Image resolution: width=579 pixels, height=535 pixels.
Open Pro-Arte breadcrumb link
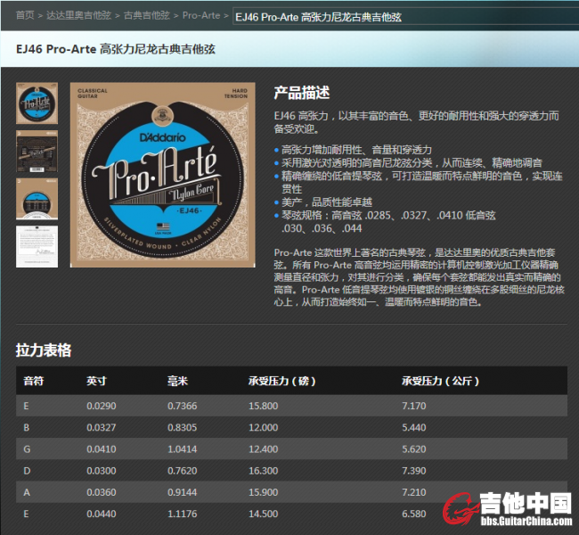201,15
